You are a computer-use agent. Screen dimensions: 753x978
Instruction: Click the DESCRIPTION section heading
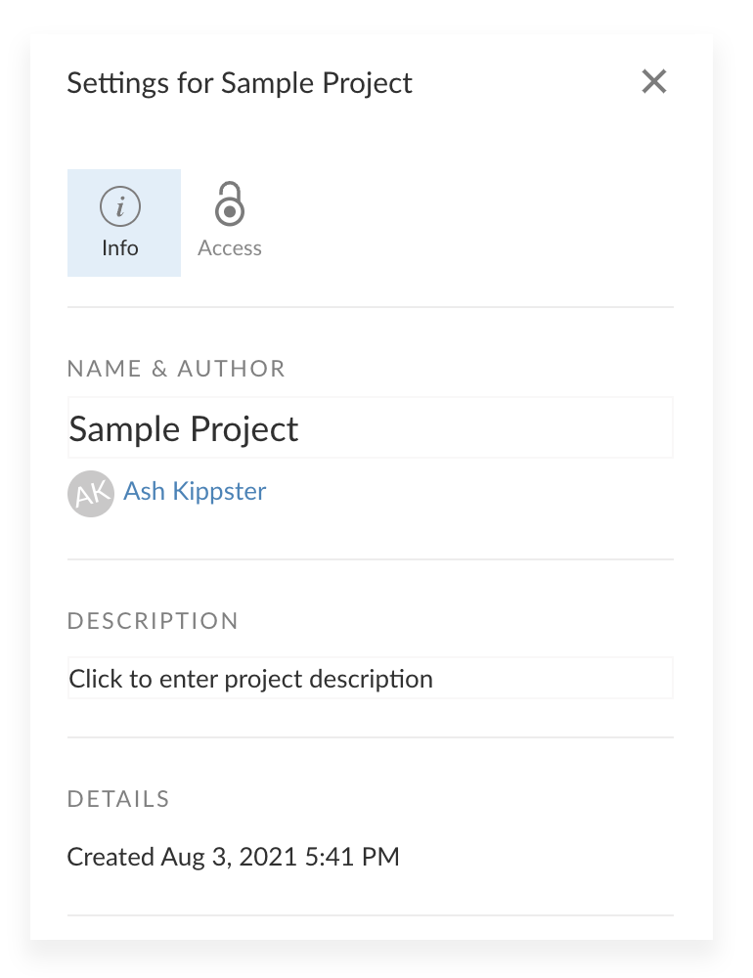[x=153, y=621]
